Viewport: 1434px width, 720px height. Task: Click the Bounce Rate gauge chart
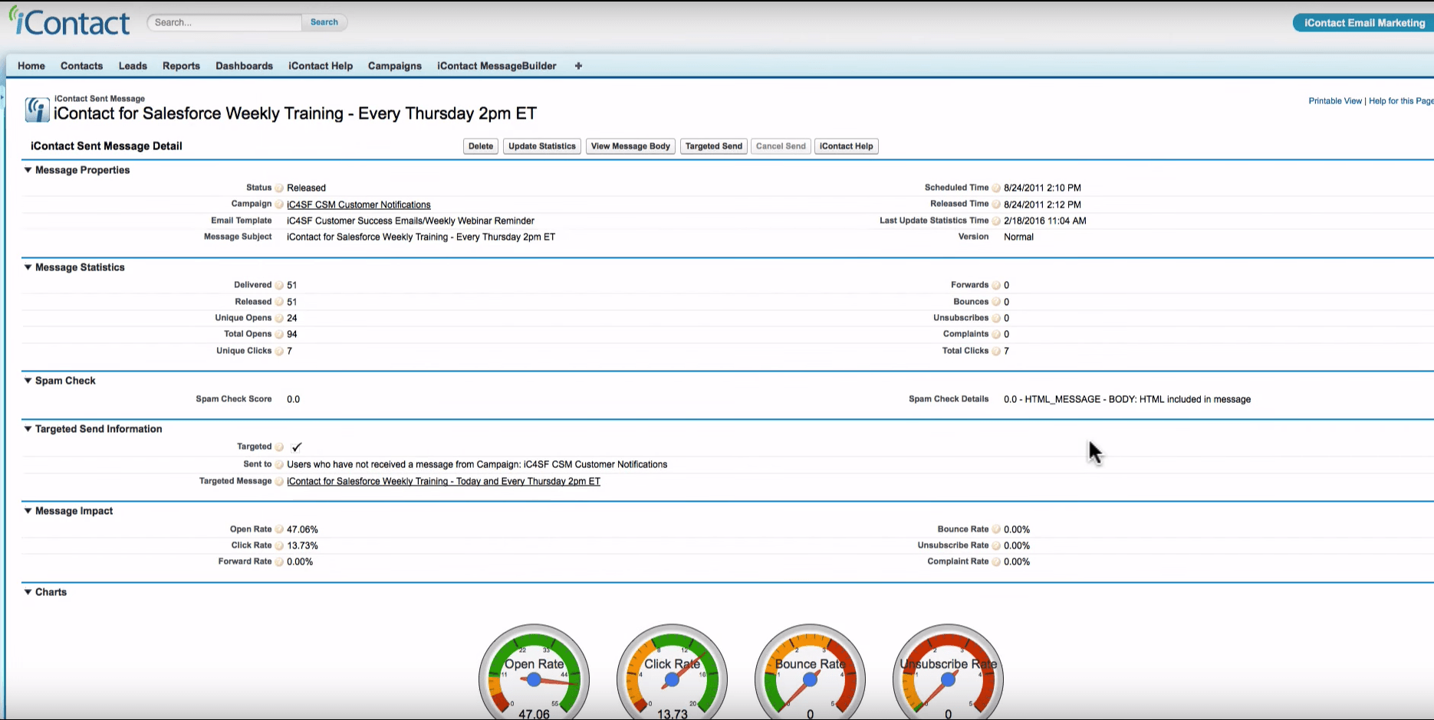click(811, 673)
